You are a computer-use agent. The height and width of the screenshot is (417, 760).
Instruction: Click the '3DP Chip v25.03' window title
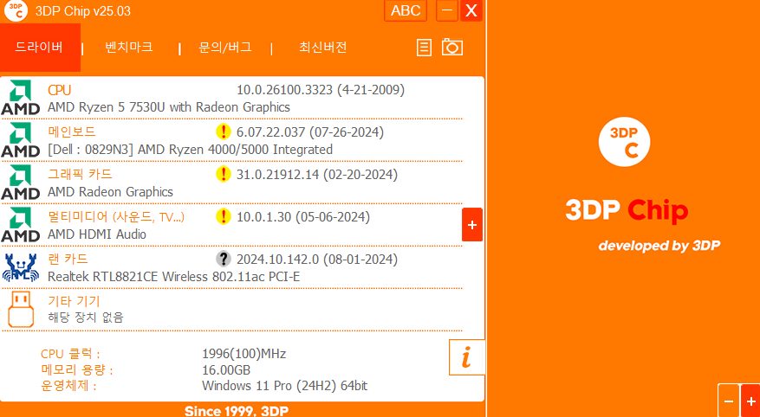click(x=83, y=11)
